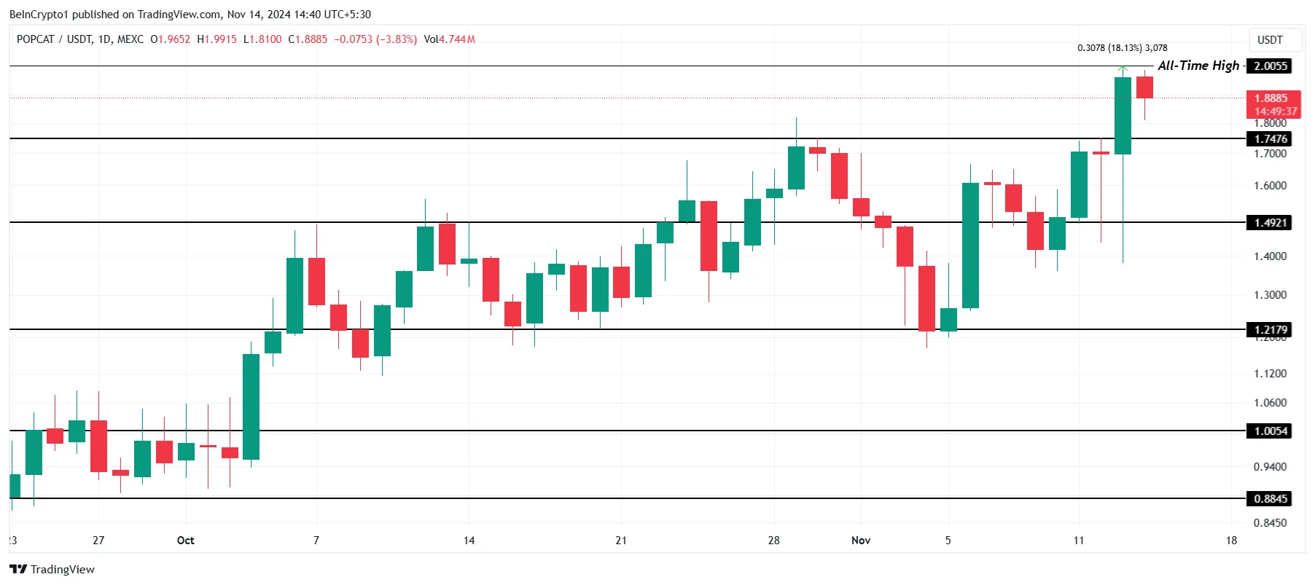Select the 0.8845 horizontal line label
This screenshot has width=1315, height=585.
tap(1270, 498)
